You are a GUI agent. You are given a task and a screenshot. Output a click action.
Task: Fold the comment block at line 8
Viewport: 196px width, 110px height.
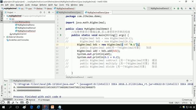pos(65,38)
